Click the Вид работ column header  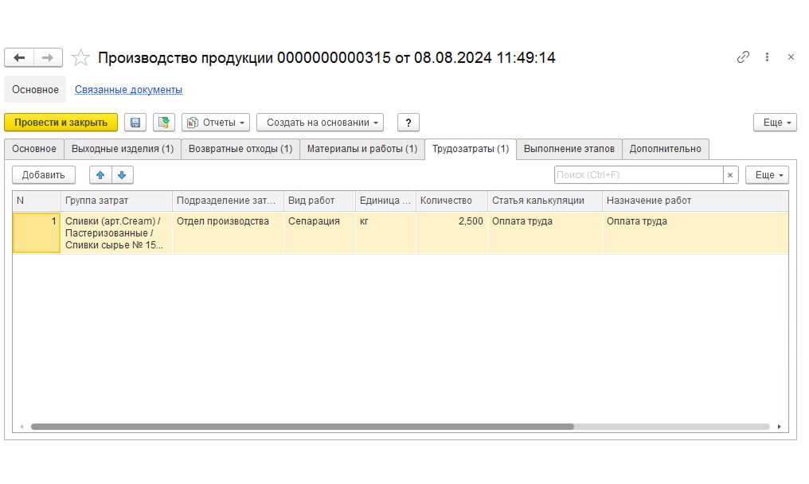319,201
